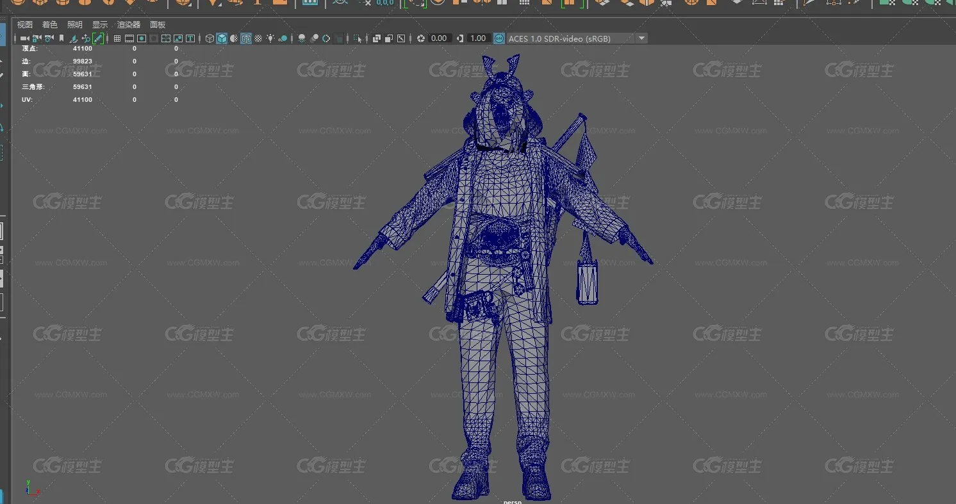
Task: Toggle the 2D Pan/Zoom icon
Action: (x=86, y=38)
